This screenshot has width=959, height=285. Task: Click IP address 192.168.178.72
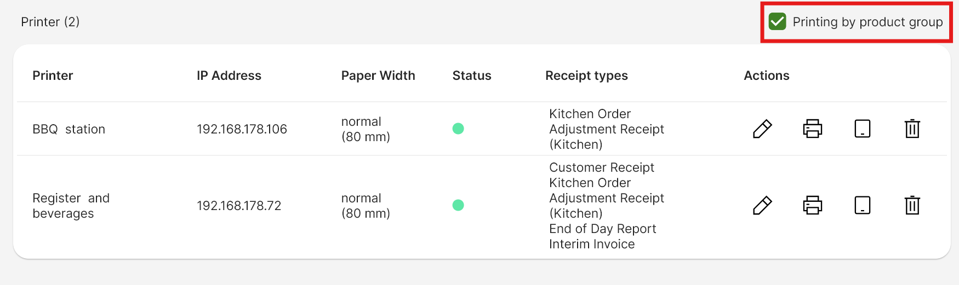click(x=239, y=206)
